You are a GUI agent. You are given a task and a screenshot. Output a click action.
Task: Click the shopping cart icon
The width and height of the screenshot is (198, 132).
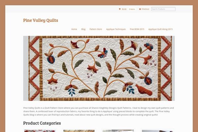tap(120, 9)
